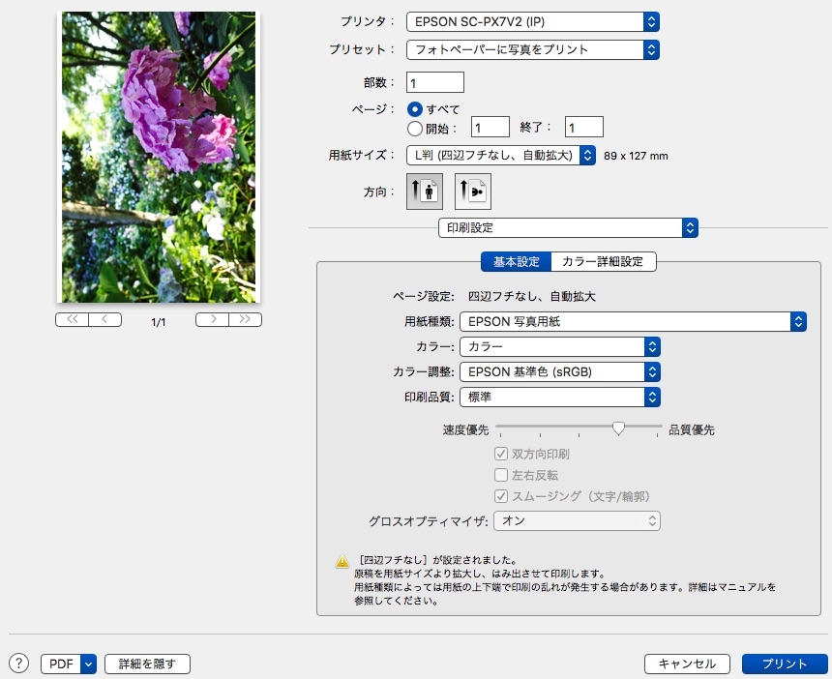Open the カラー調整 dropdown
This screenshot has width=832, height=679.
(560, 371)
